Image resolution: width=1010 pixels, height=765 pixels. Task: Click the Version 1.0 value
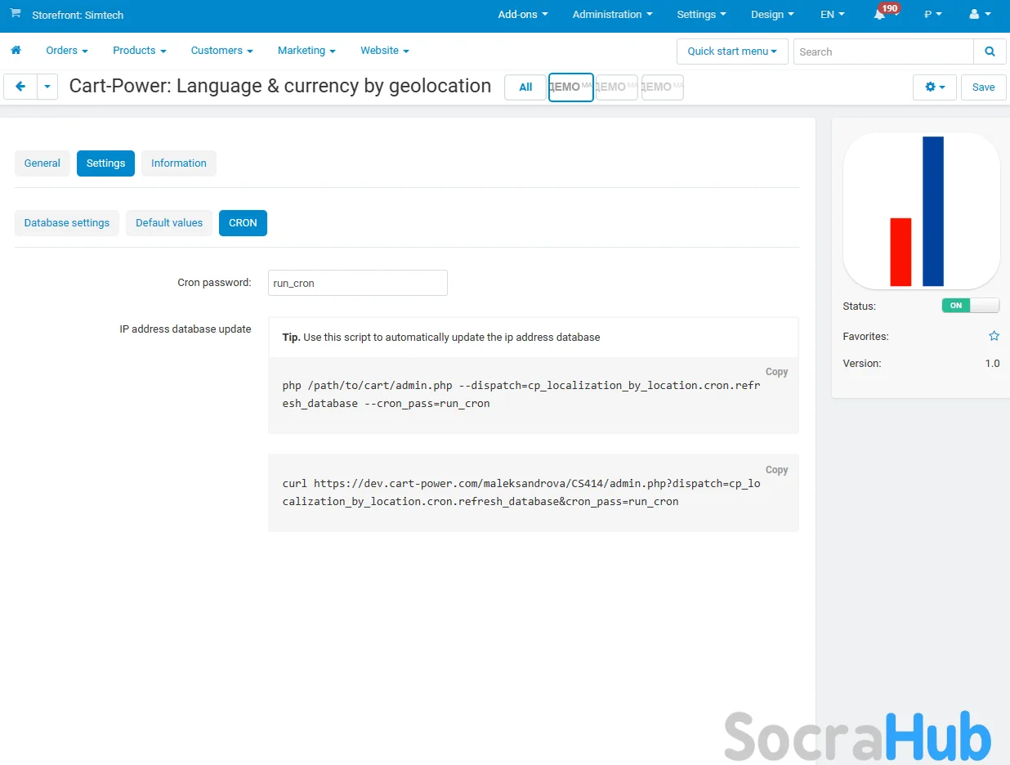point(992,364)
